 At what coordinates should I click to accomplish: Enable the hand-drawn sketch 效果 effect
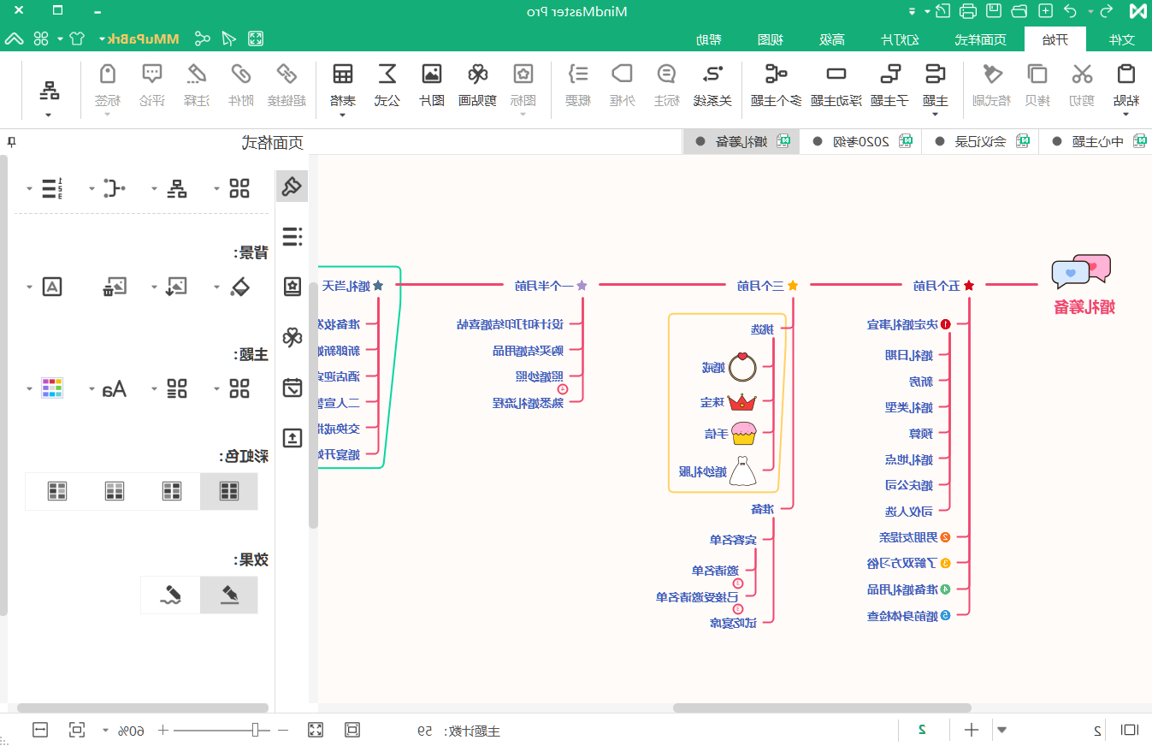(171, 595)
